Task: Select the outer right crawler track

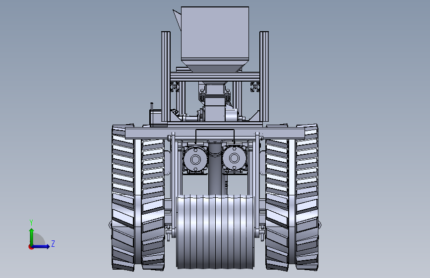Action: (307, 197)
